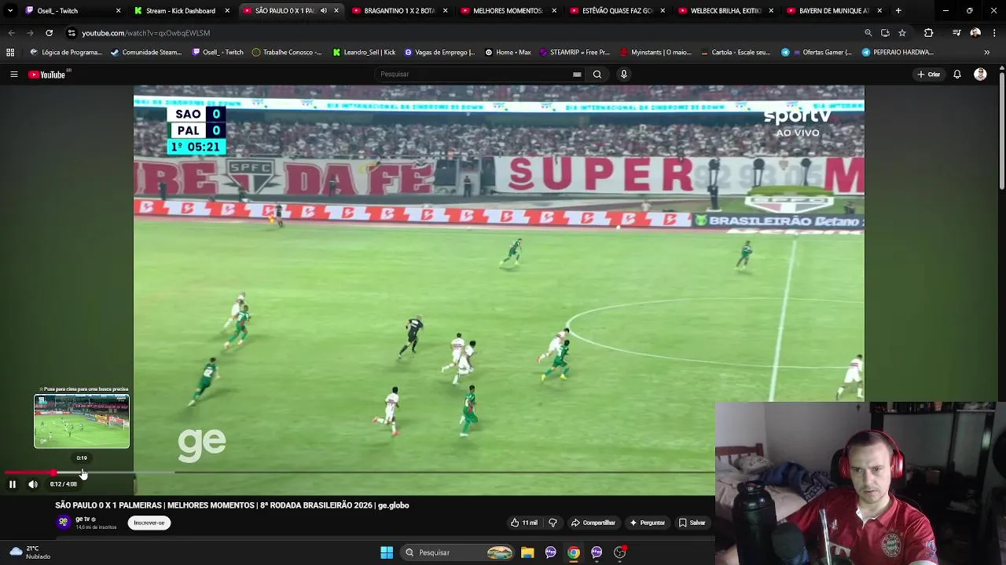Viewport: 1006px width, 565px height.
Task: Open Leandro_Sell | Kick bookmark
Action: (364, 53)
